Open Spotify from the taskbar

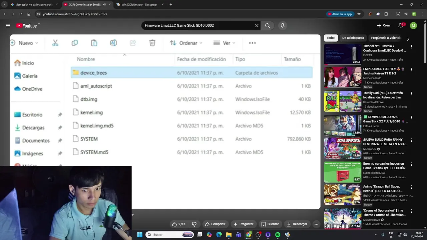coord(278,235)
